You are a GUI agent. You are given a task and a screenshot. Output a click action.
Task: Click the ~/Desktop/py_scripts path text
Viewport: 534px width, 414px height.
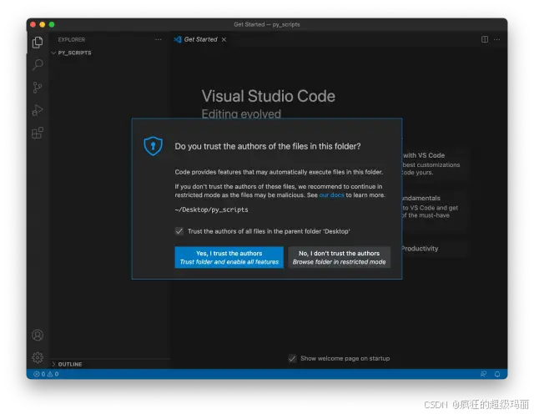[211, 210]
